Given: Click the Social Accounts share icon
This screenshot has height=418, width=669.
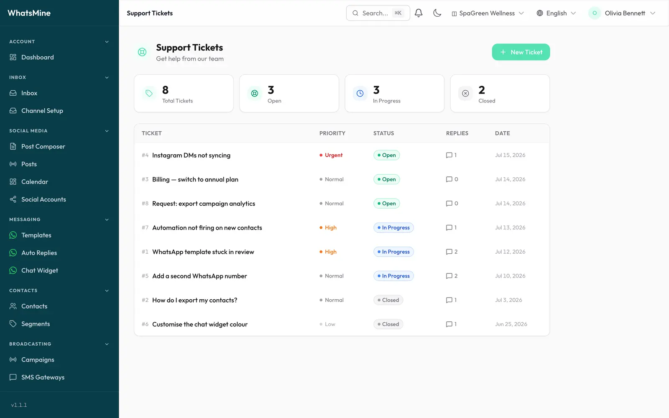Looking at the screenshot, I should click(x=13, y=199).
